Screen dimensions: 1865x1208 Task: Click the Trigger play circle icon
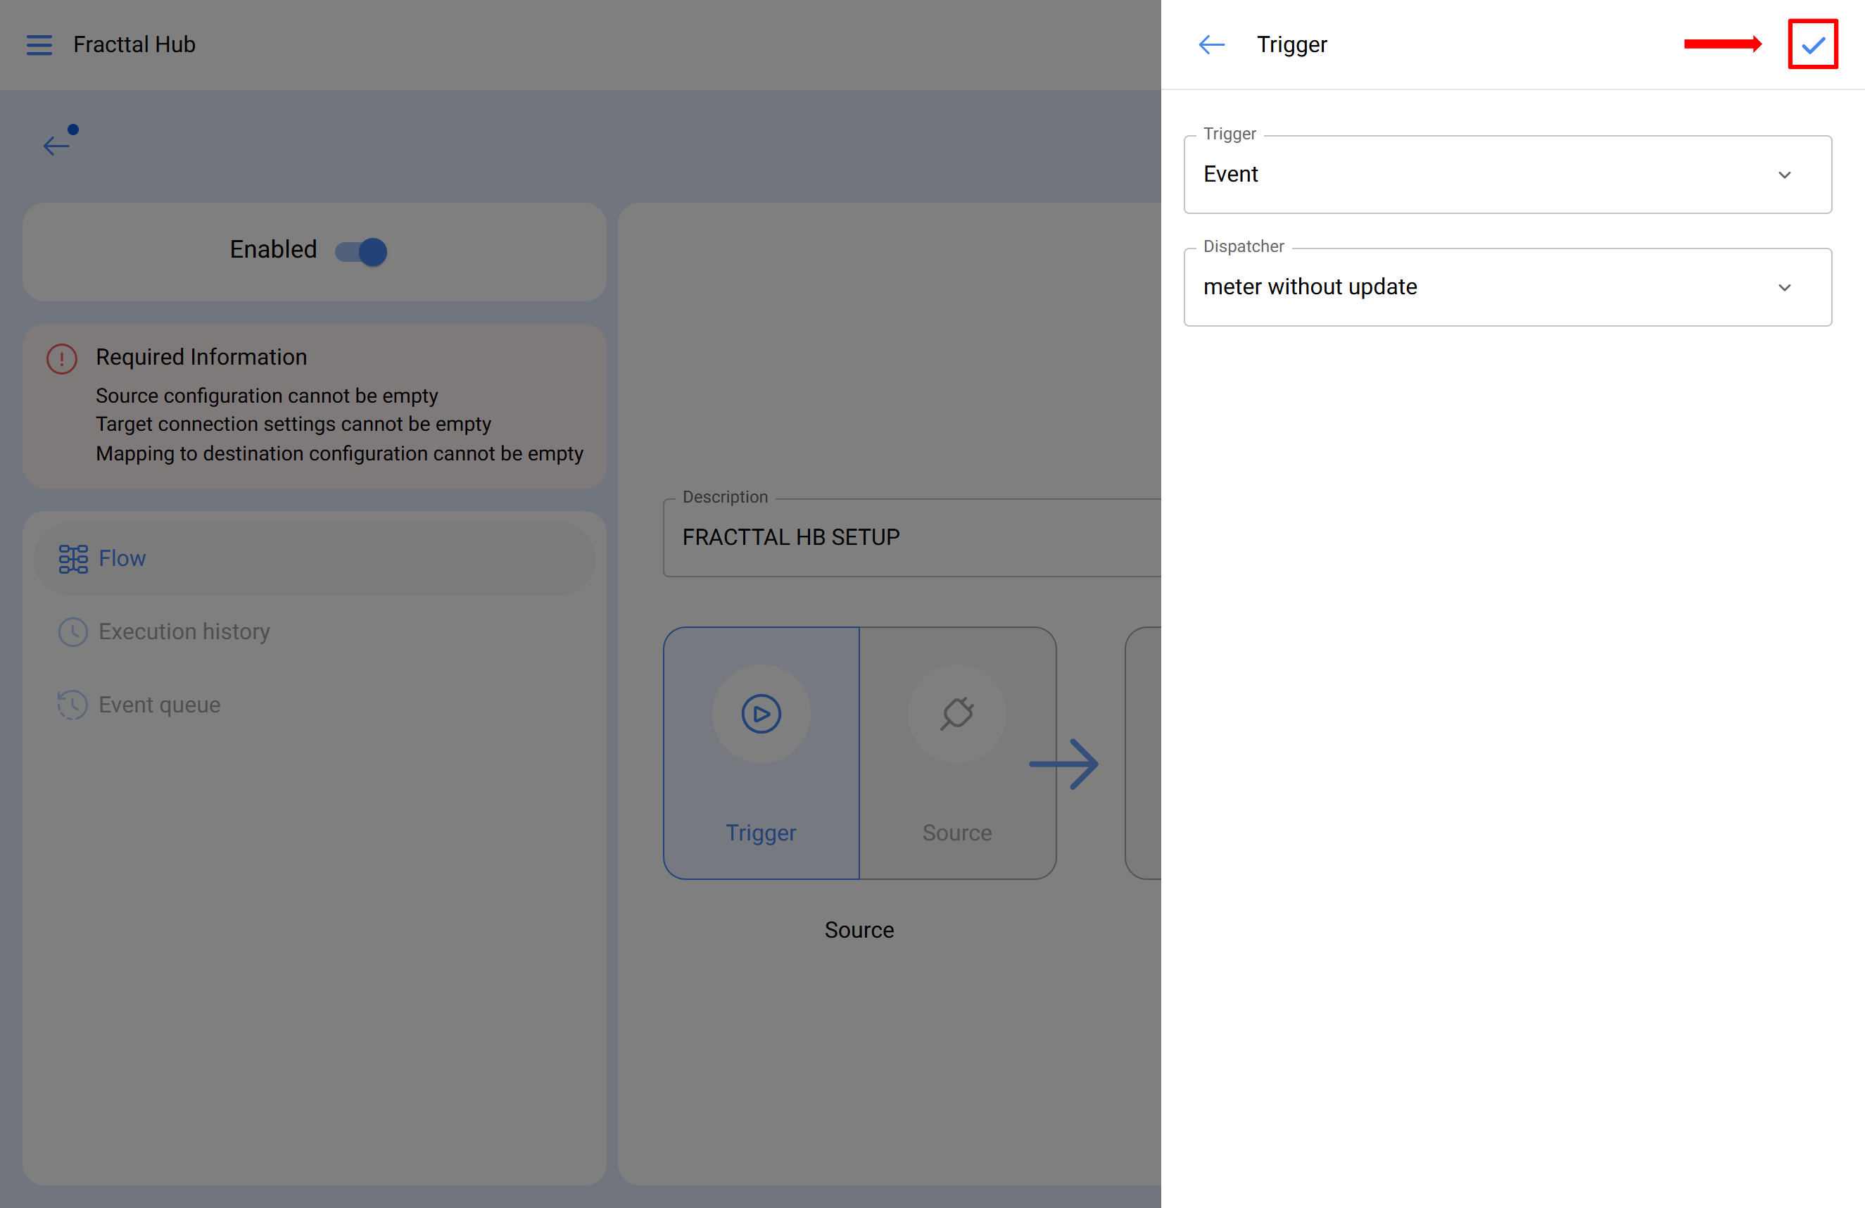coord(760,713)
